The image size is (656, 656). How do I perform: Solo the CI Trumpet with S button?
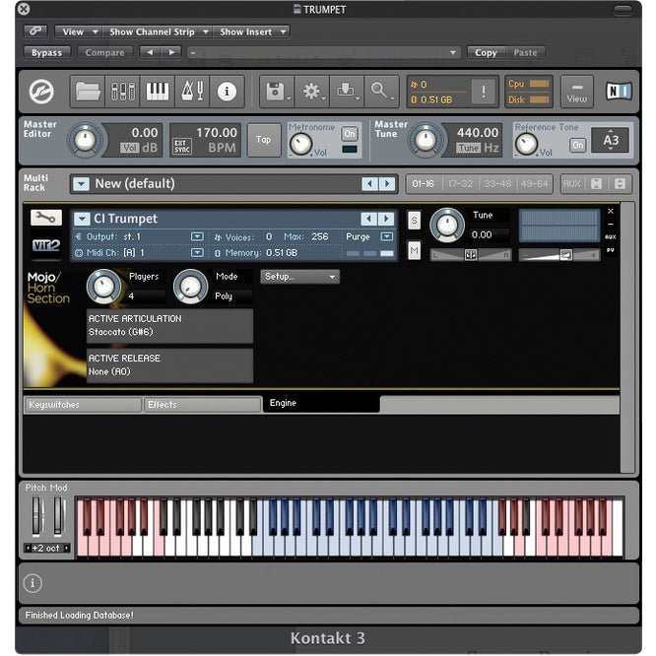414,220
